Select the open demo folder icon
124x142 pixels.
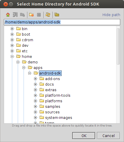pos(24,62)
